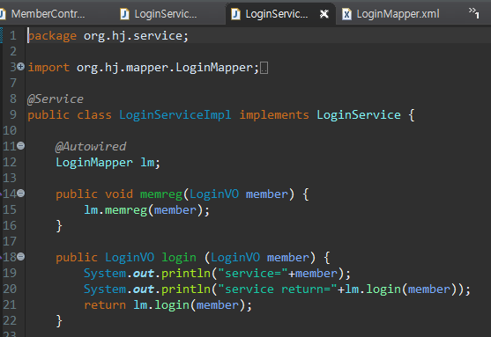Click 'println' on line 20
The width and height of the screenshot is (491, 337).
coord(186,289)
